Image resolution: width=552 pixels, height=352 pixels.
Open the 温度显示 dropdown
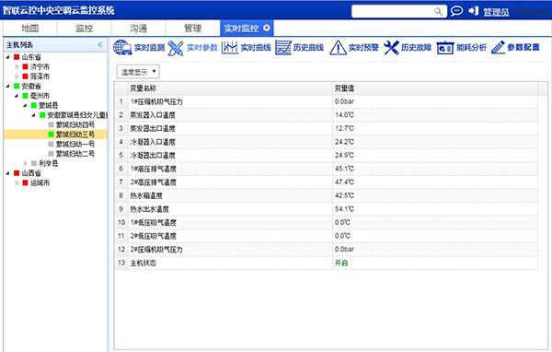click(x=138, y=72)
